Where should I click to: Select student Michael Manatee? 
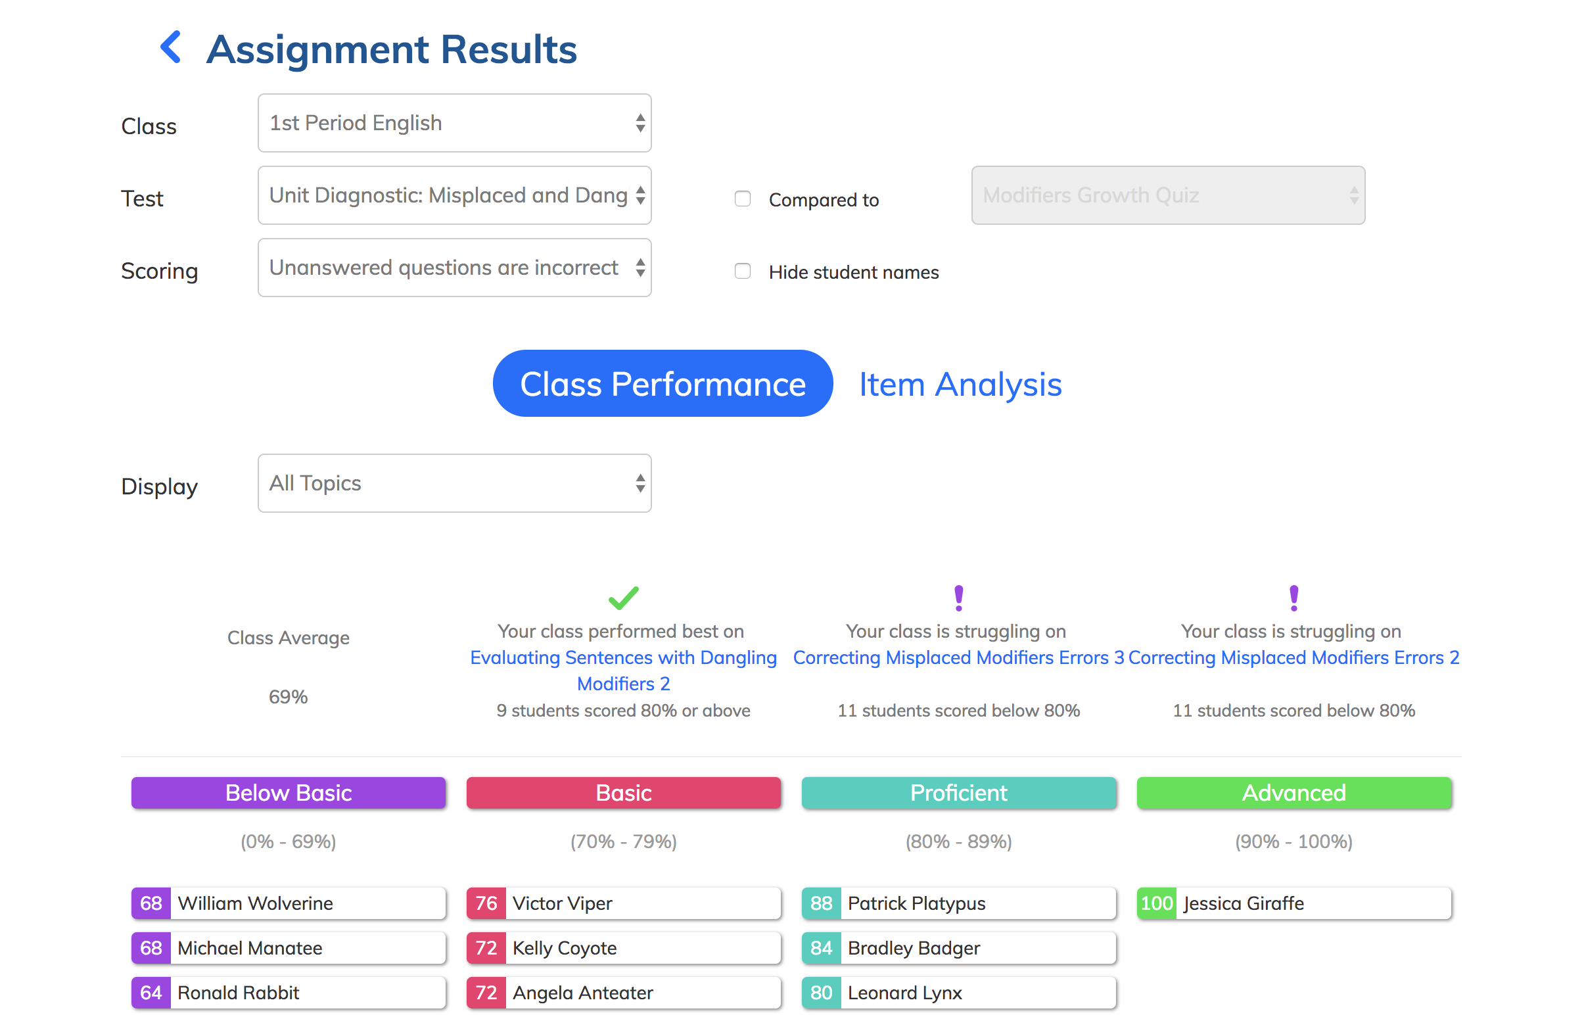pyautogui.click(x=289, y=948)
